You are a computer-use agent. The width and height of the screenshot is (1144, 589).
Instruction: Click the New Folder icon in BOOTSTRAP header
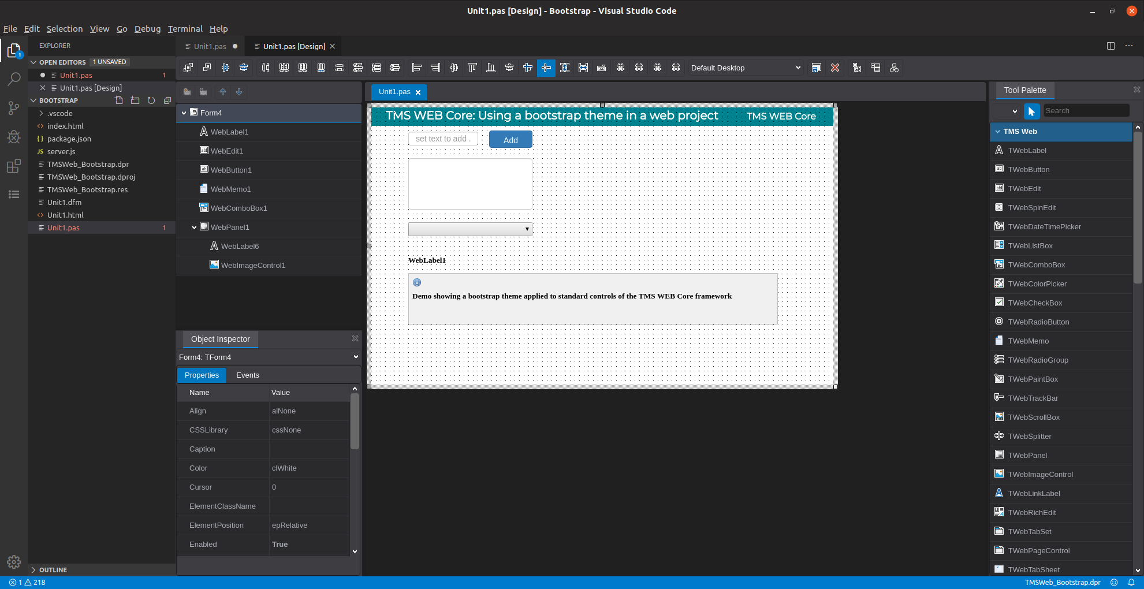pyautogui.click(x=135, y=100)
